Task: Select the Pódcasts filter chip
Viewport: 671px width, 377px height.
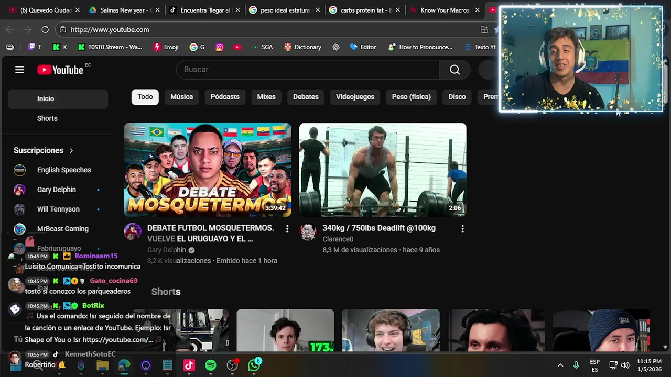Action: click(225, 97)
